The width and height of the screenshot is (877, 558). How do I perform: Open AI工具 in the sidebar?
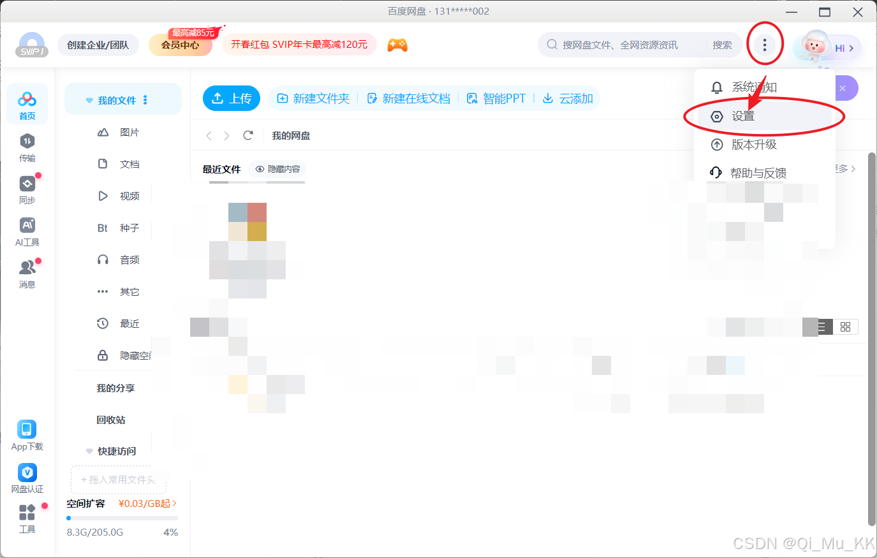(27, 232)
